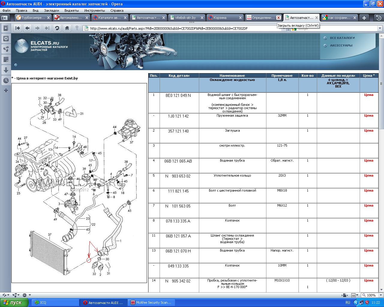Open the Закладки menu
The image size is (384, 307).
52,10
